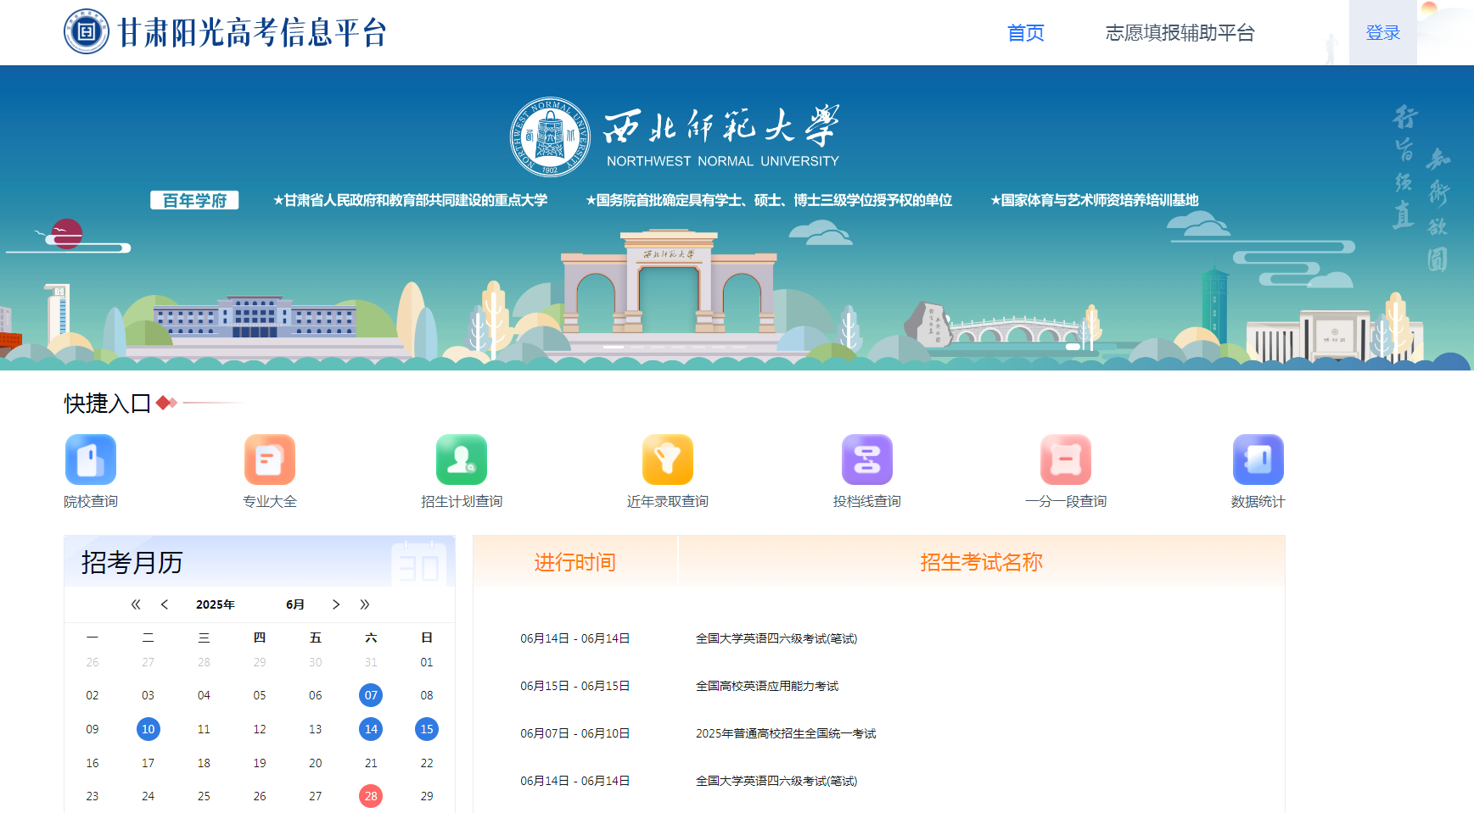Click the 06月15日 - 06月15日 date range

(575, 686)
